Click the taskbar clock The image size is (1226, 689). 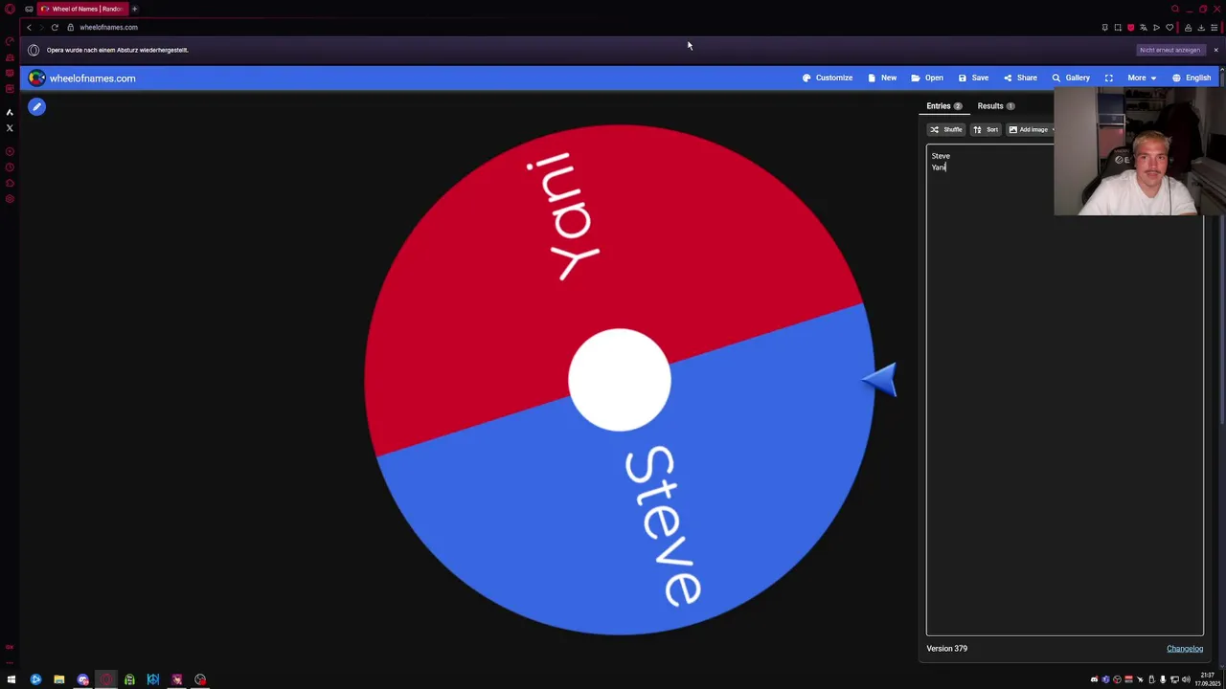[1207, 679]
